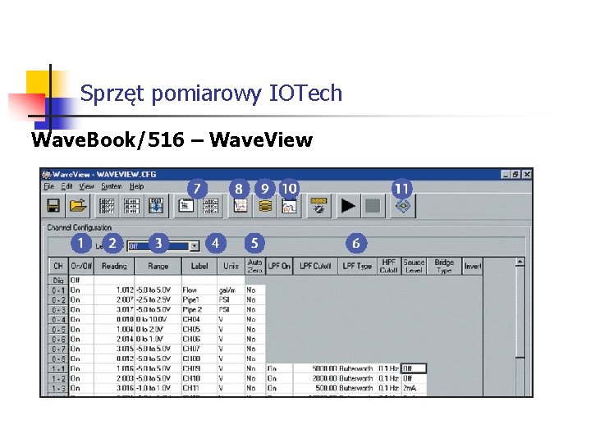This screenshot has height=443, width=591.
Task: Click the CH column header
Action: click(58, 267)
